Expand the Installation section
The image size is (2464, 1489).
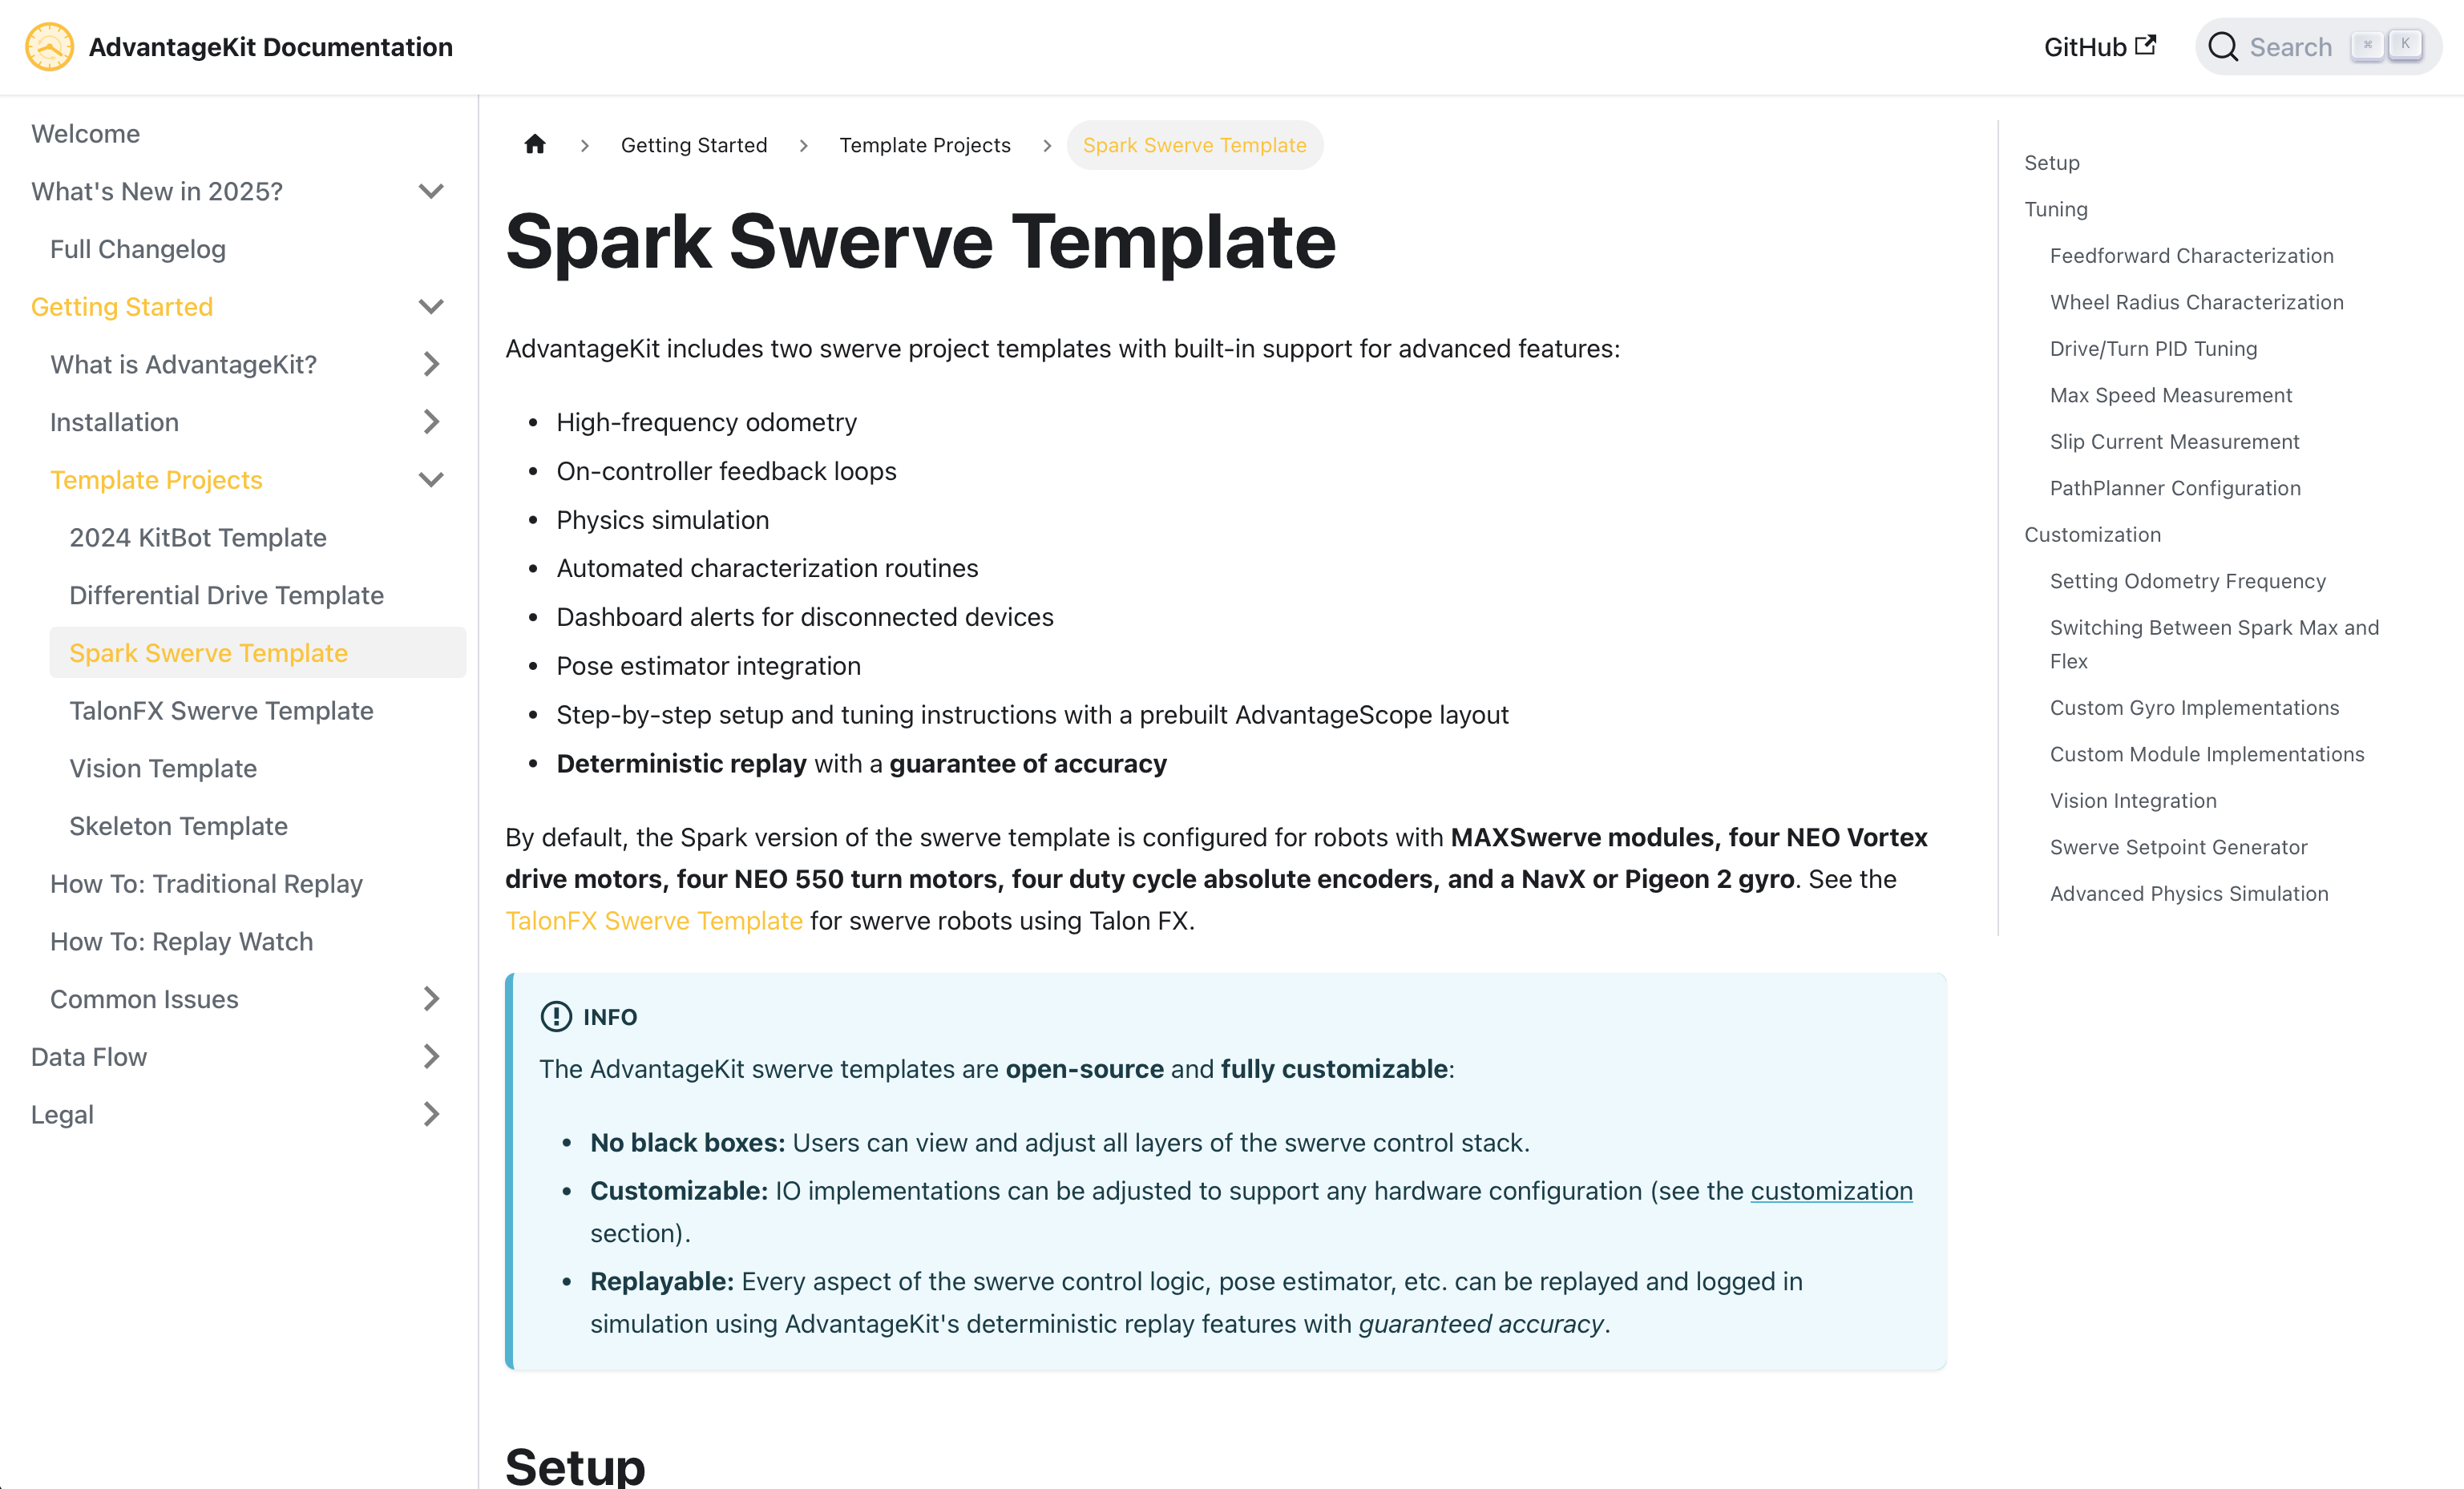click(x=433, y=421)
